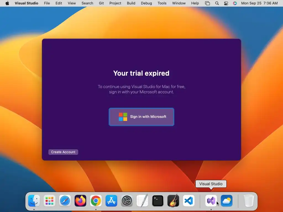
Task: Launch Google Chrome from the Dock
Action: (x=96, y=201)
